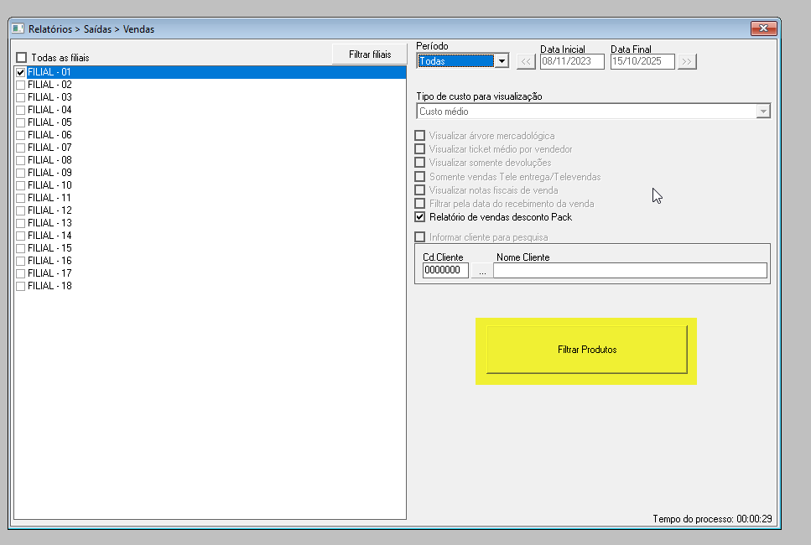Focus the Cd.Cliente code field
This screenshot has width=811, height=545.
[445, 271]
